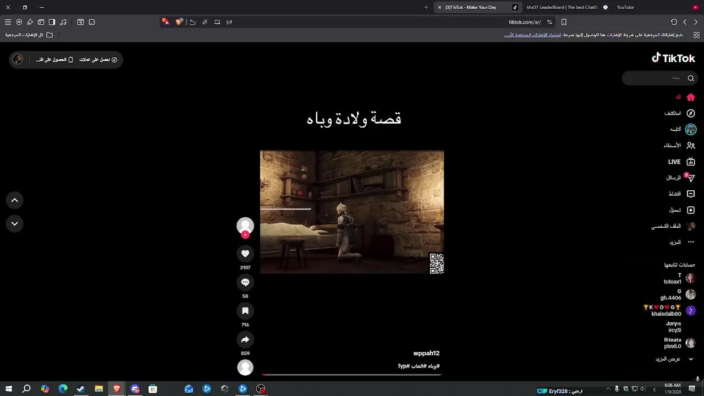The image size is (704, 396).
Task: Open Messages (الرسائل) with notification badge
Action: (x=681, y=178)
